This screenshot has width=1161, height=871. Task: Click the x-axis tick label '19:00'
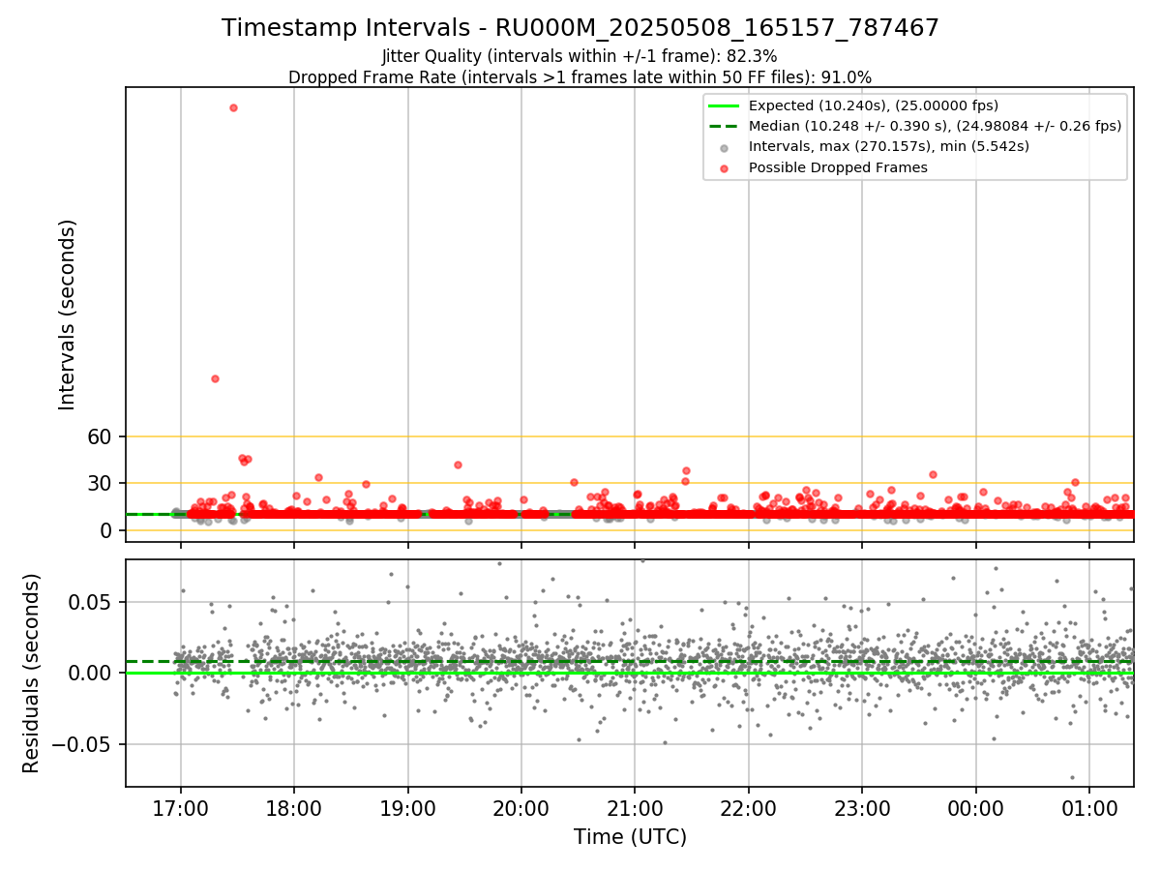tap(407, 808)
